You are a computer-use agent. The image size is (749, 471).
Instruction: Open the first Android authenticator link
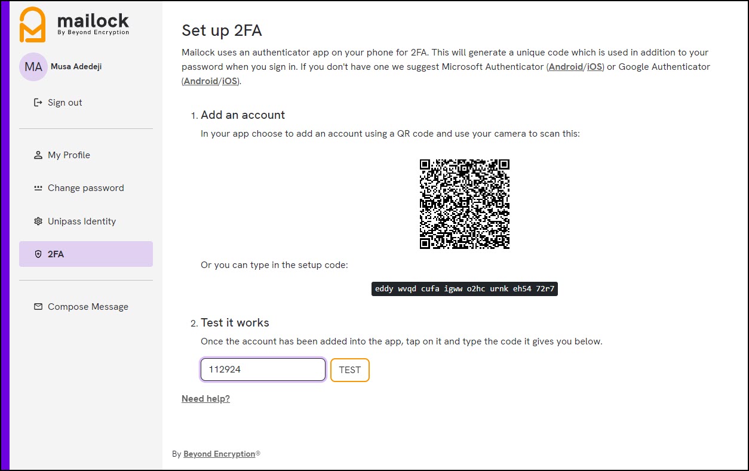[x=565, y=66]
